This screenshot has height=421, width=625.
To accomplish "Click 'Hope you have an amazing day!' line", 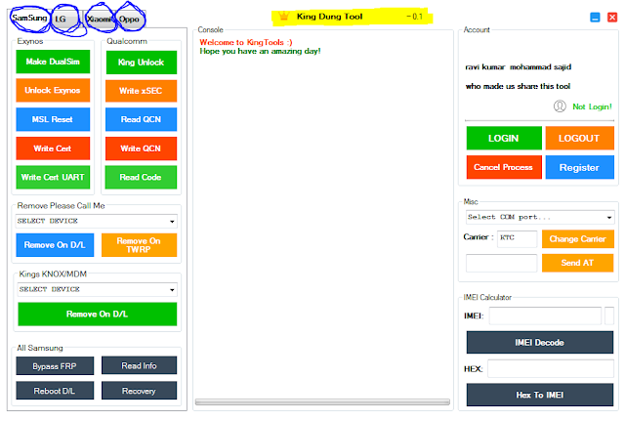I will click(x=260, y=51).
